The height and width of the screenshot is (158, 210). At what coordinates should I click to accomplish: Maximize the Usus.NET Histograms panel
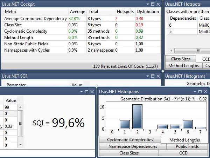(x=199, y=92)
